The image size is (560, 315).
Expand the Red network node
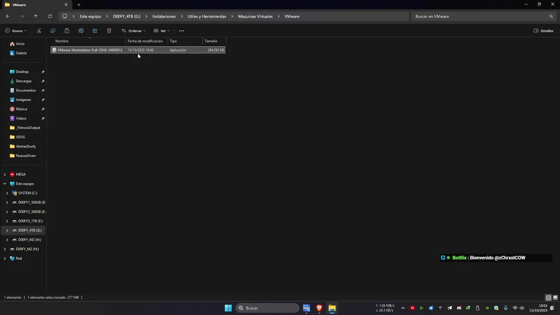click(x=5, y=258)
